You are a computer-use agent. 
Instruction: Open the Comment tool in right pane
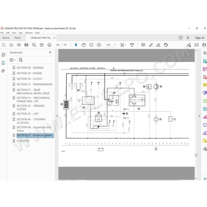(205, 85)
